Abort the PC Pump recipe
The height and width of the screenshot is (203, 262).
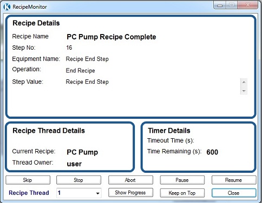(x=130, y=180)
